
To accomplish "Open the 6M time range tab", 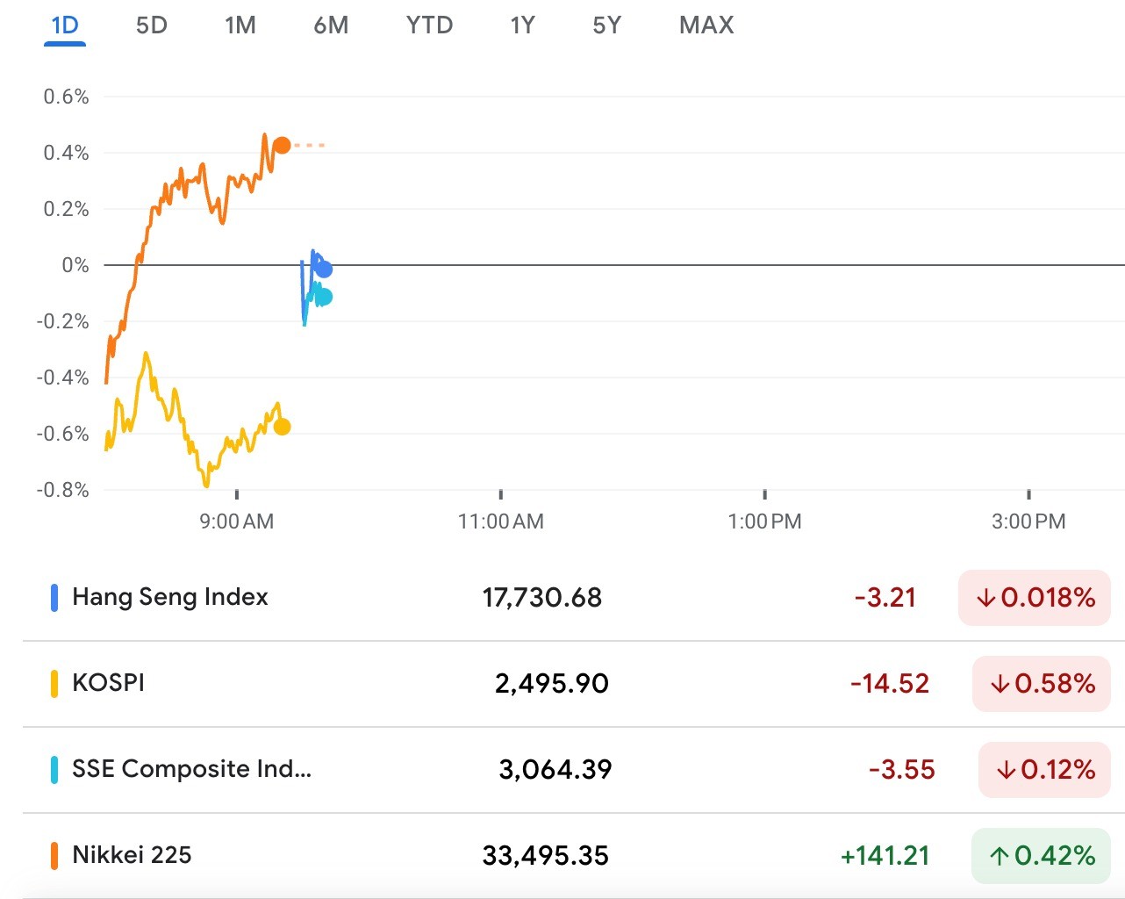I will tap(331, 25).
